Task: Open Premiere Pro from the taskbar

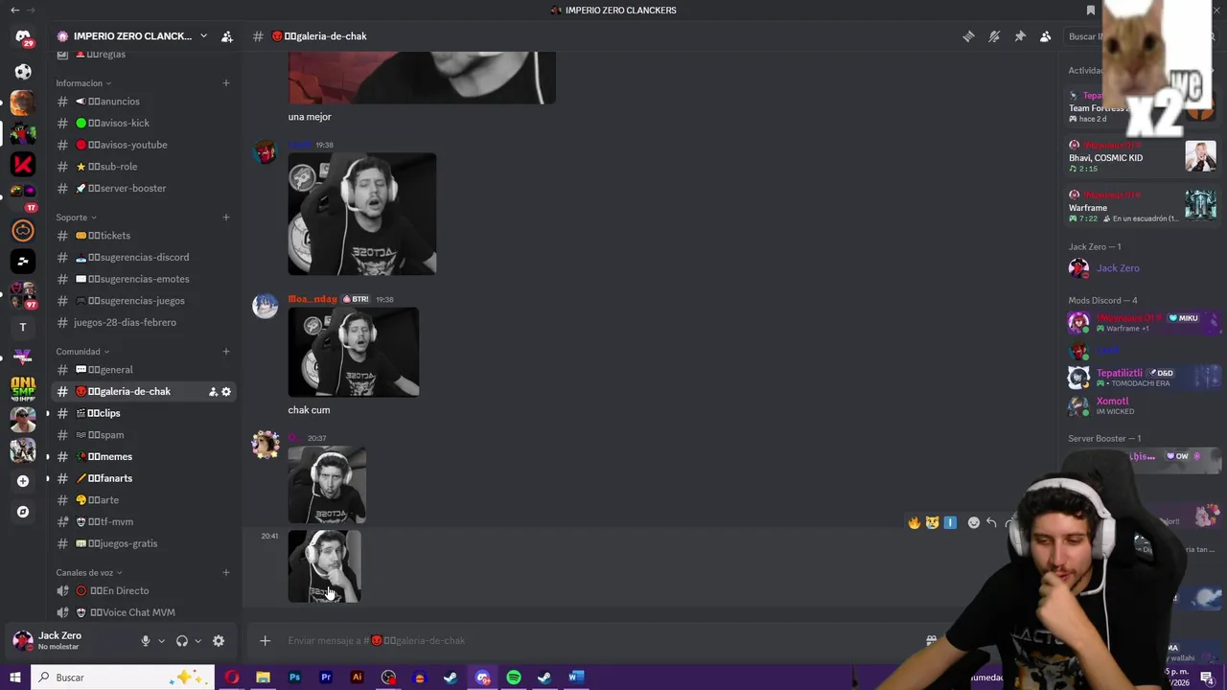Action: click(x=326, y=678)
